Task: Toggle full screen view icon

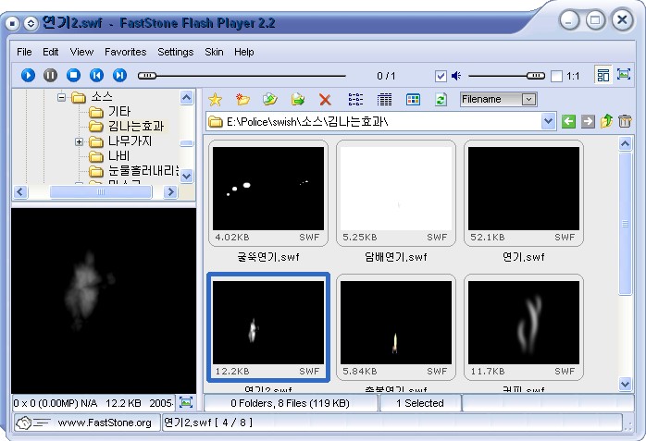Action: point(624,76)
